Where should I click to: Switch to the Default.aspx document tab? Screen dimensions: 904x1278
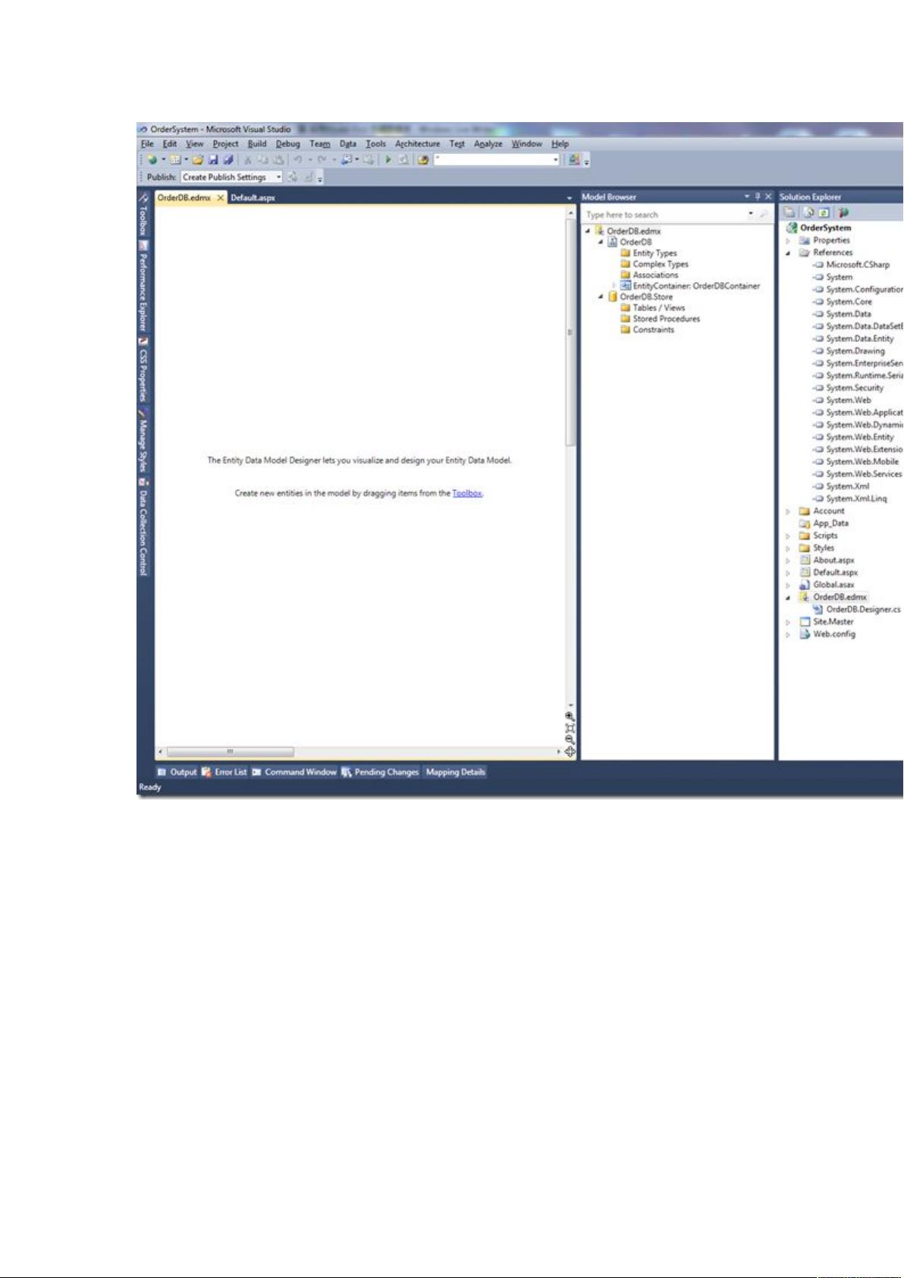[253, 197]
